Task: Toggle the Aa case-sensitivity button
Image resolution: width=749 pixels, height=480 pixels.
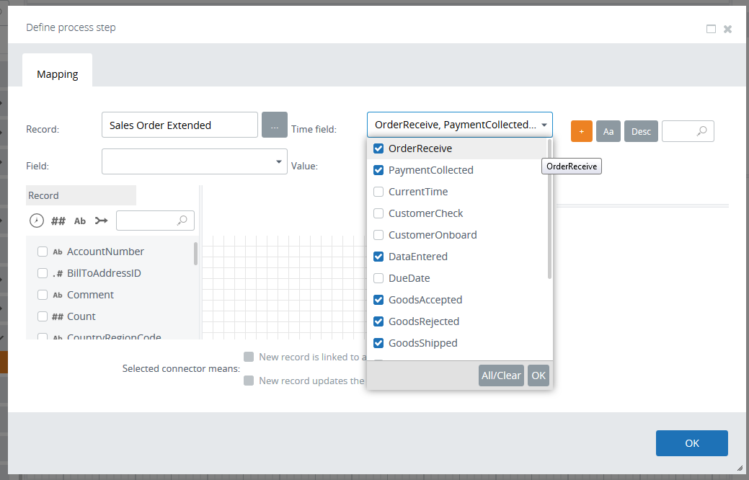Action: [x=608, y=131]
